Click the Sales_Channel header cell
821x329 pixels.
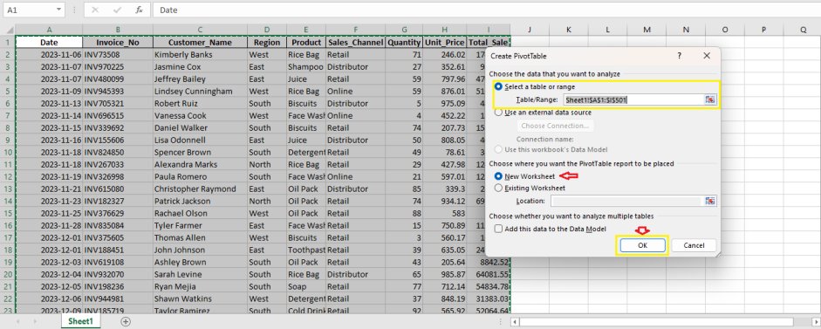click(355, 43)
